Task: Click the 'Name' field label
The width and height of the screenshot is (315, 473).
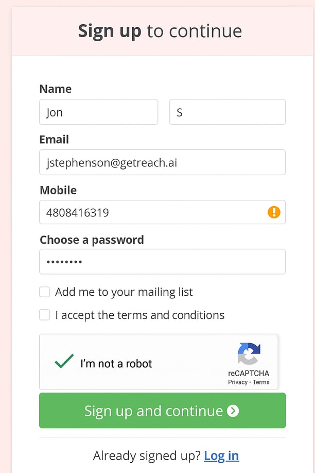Action: click(x=56, y=89)
